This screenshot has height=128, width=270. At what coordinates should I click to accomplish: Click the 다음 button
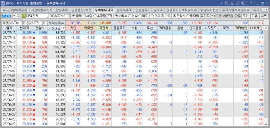coord(255,16)
